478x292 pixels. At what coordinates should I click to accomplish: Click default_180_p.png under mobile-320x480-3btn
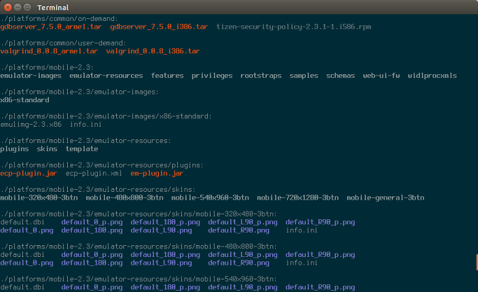165,222
